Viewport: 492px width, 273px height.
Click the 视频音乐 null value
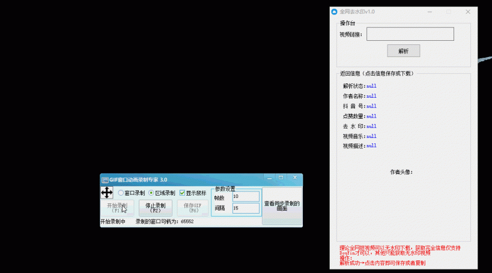tap(371, 136)
